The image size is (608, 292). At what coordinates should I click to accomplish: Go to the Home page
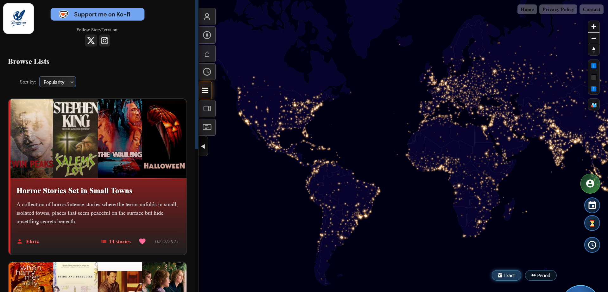point(527,9)
